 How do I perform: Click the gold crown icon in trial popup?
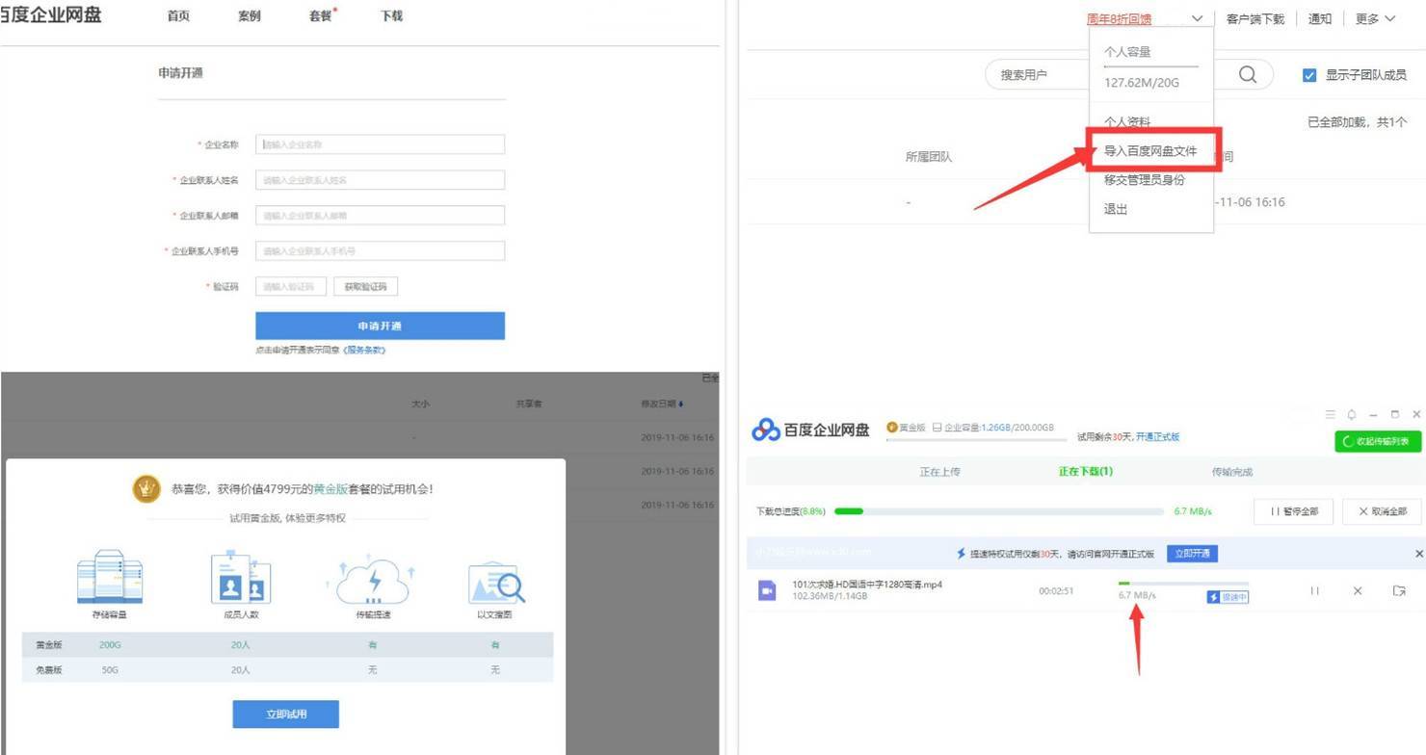(146, 488)
